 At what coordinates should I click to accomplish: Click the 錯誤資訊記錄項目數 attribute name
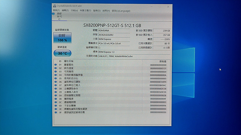[75, 112]
